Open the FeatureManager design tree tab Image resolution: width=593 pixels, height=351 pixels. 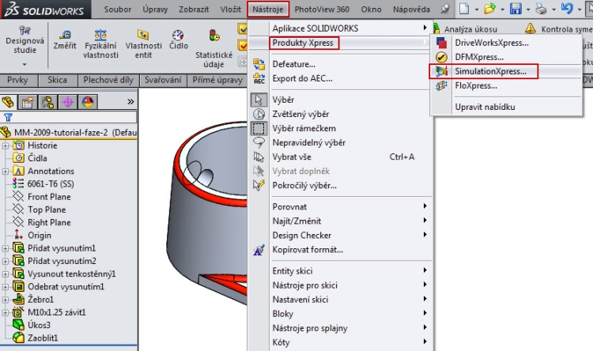[8, 102]
